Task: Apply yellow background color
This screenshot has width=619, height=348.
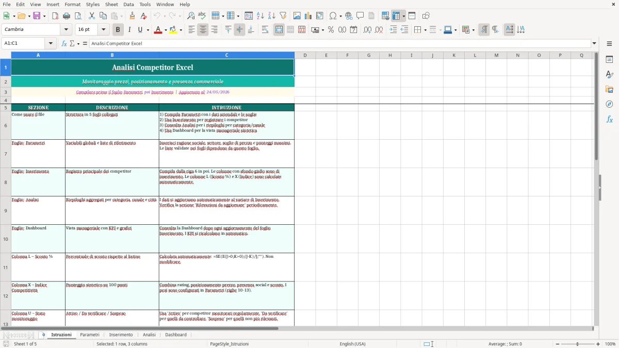Action: point(173,30)
